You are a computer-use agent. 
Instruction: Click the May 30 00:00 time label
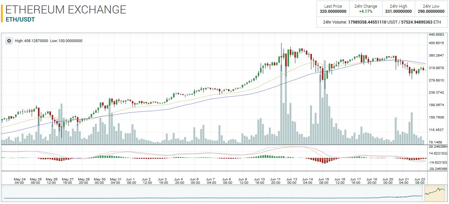click(x=99, y=181)
